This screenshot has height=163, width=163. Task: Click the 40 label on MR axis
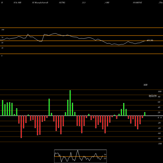pyautogui.click(x=159, y=107)
